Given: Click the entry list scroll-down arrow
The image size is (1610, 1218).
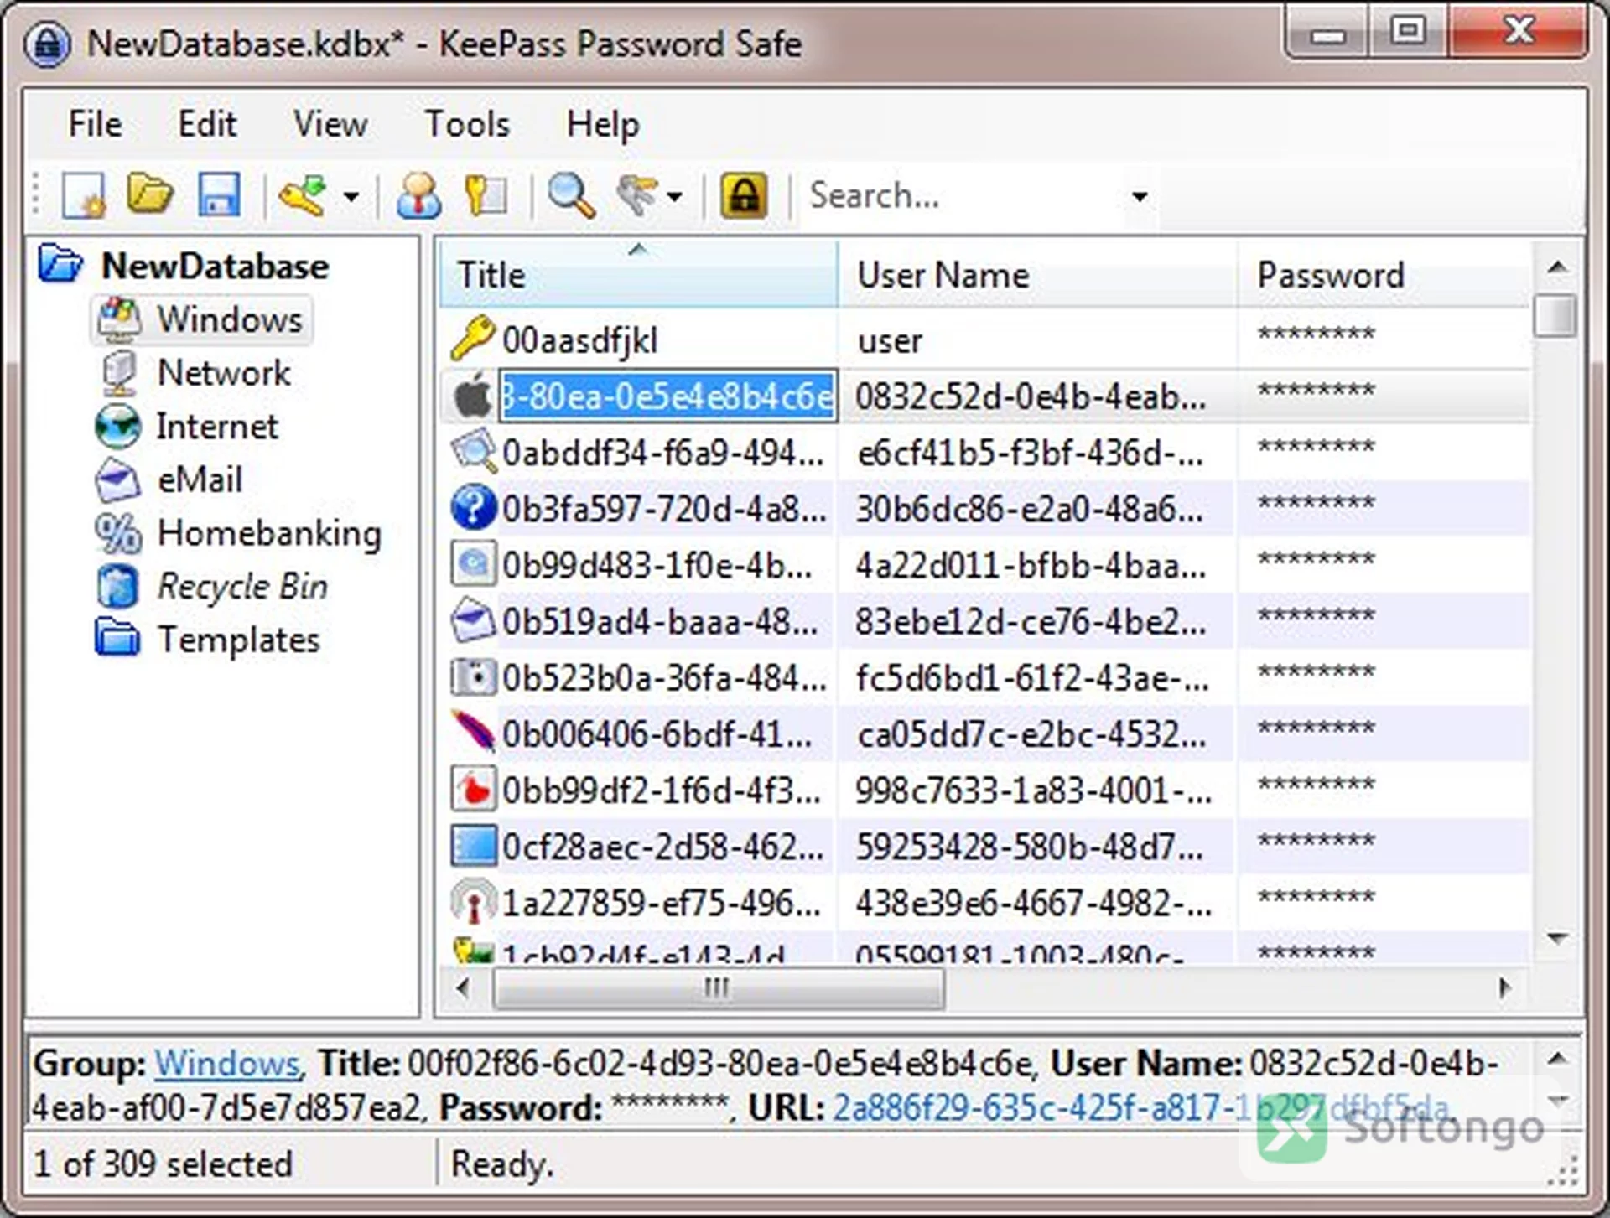Looking at the screenshot, I should (1557, 937).
